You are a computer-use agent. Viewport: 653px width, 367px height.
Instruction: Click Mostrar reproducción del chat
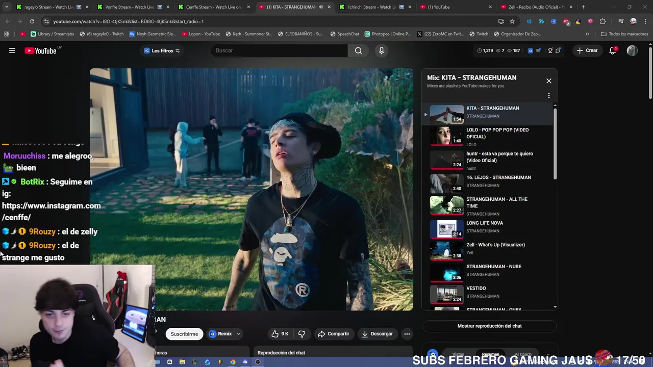[489, 326]
